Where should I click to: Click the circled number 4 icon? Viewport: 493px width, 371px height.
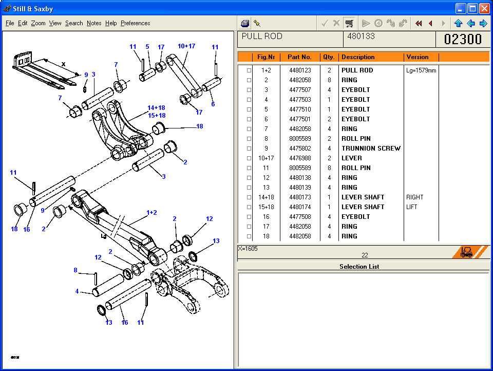point(378,23)
